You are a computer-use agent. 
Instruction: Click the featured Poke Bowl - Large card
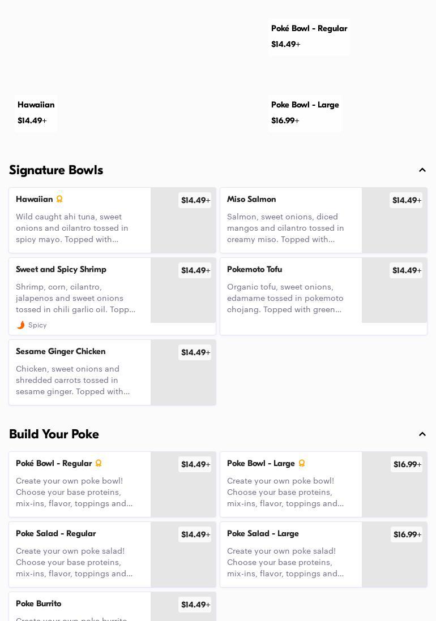pos(305,113)
